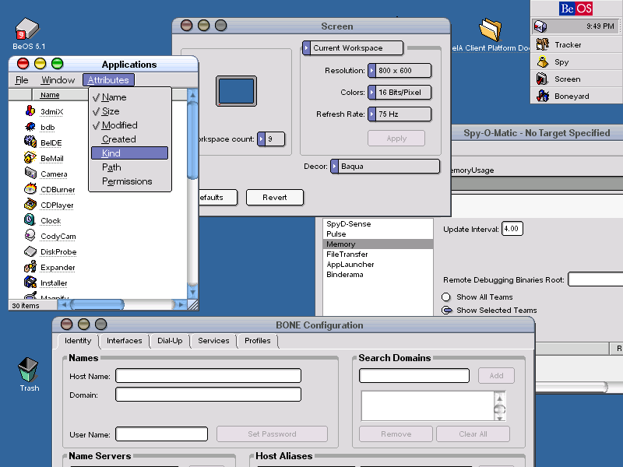Open the BeIA Client Platform folder icon
623x467 pixels.
[x=490, y=30]
